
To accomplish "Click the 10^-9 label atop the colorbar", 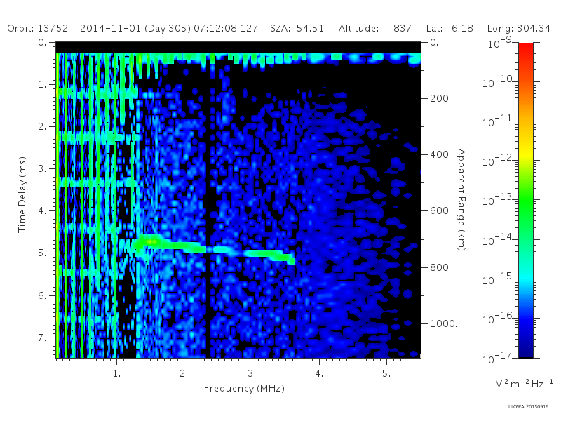I will click(x=500, y=43).
